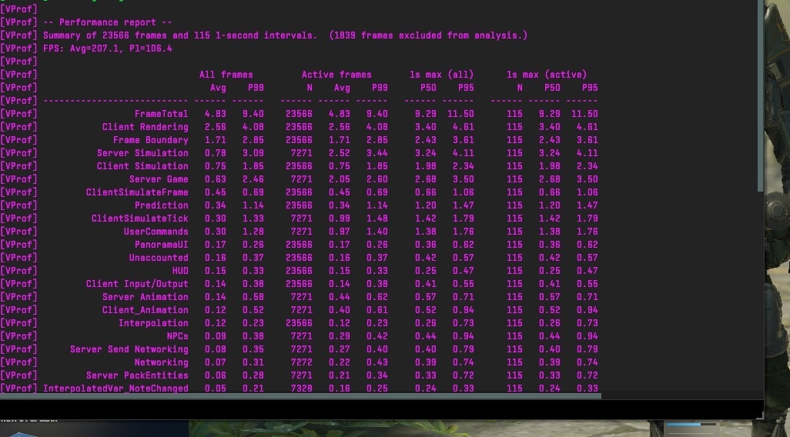
Task: Select the '-- Performance report --' line
Action: [x=107, y=22]
